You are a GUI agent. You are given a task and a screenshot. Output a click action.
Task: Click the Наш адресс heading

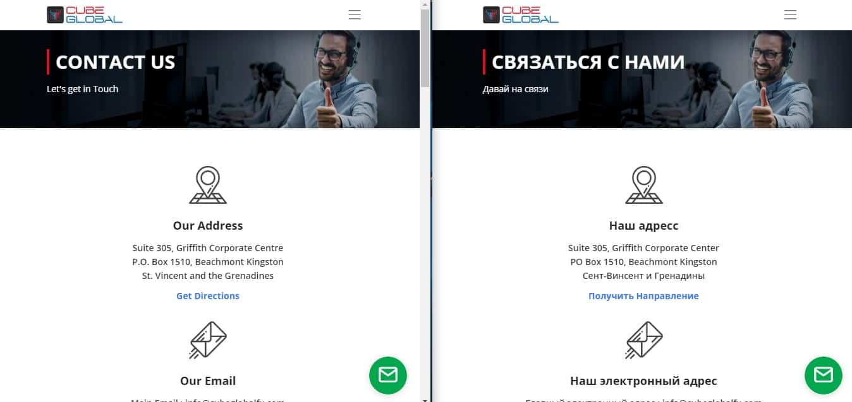coord(643,225)
